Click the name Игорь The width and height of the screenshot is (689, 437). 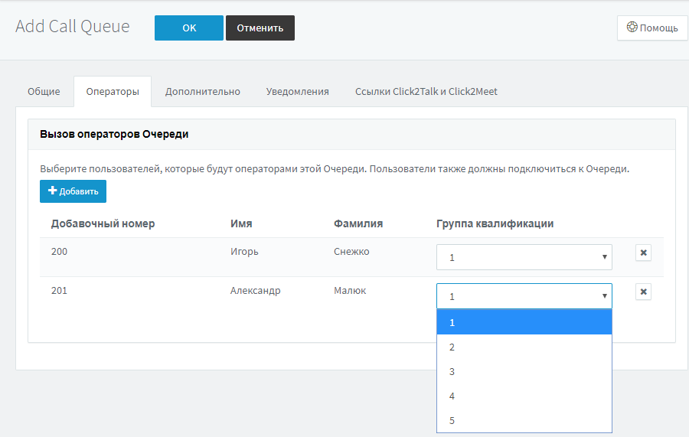coord(244,252)
